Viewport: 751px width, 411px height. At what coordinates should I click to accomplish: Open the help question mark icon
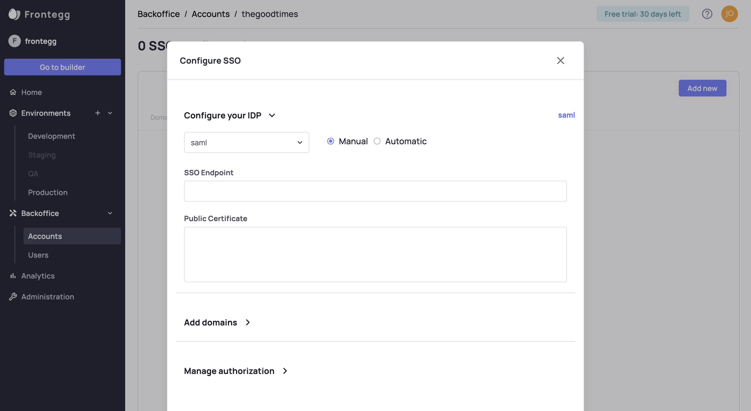tap(707, 14)
